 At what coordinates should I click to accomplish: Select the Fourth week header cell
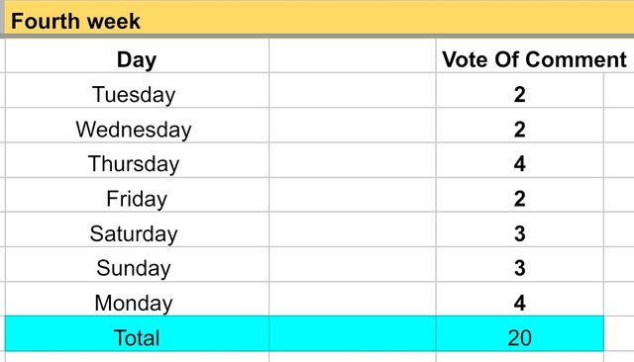tap(319, 19)
